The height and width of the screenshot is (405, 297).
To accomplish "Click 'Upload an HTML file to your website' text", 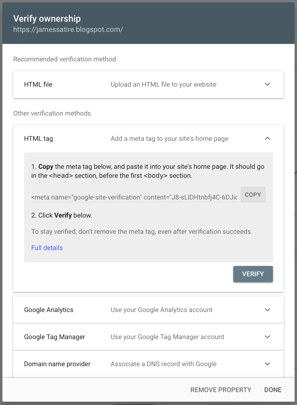I will [163, 85].
